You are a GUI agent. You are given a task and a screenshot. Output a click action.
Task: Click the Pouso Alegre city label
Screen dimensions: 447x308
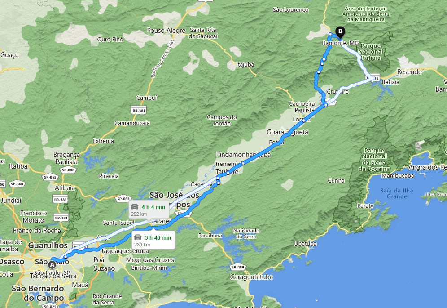[x=166, y=31]
